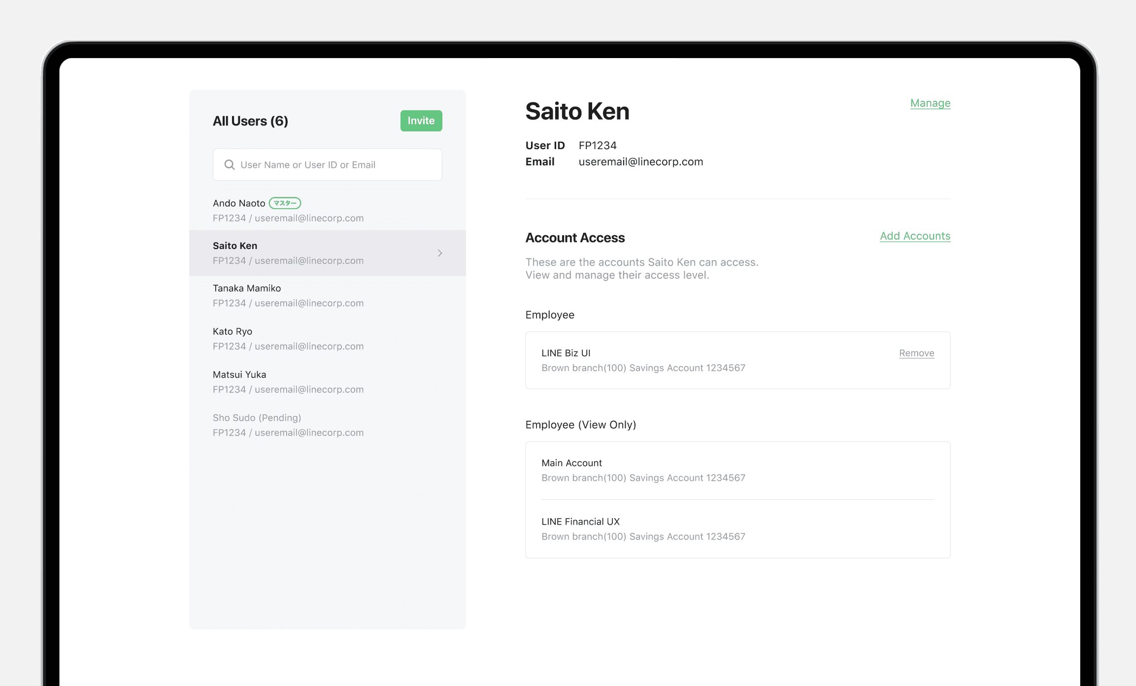Screen dimensions: 1136x686
Task: Click the All Users (6) heading
Action: 250,121
